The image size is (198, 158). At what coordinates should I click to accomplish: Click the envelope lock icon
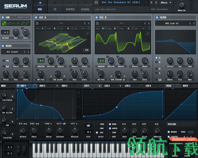(x=78, y=92)
